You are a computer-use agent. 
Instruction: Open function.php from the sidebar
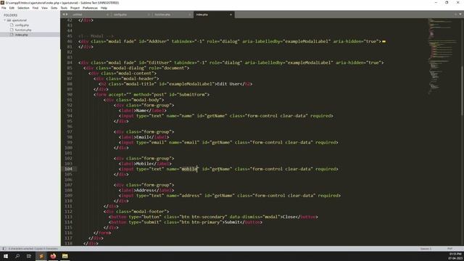(x=23, y=30)
